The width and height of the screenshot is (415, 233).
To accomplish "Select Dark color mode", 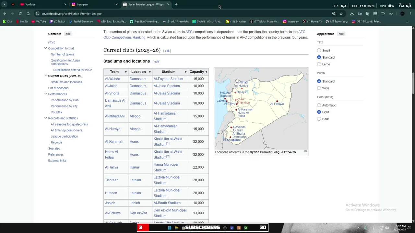I will 319,119.
